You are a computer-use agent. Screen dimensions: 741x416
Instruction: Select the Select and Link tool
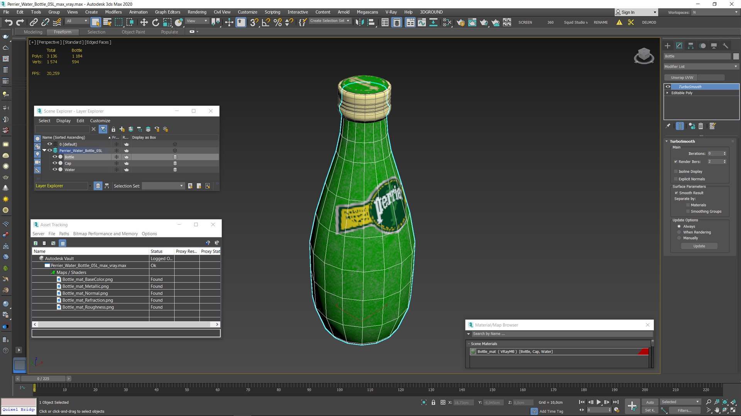click(34, 22)
